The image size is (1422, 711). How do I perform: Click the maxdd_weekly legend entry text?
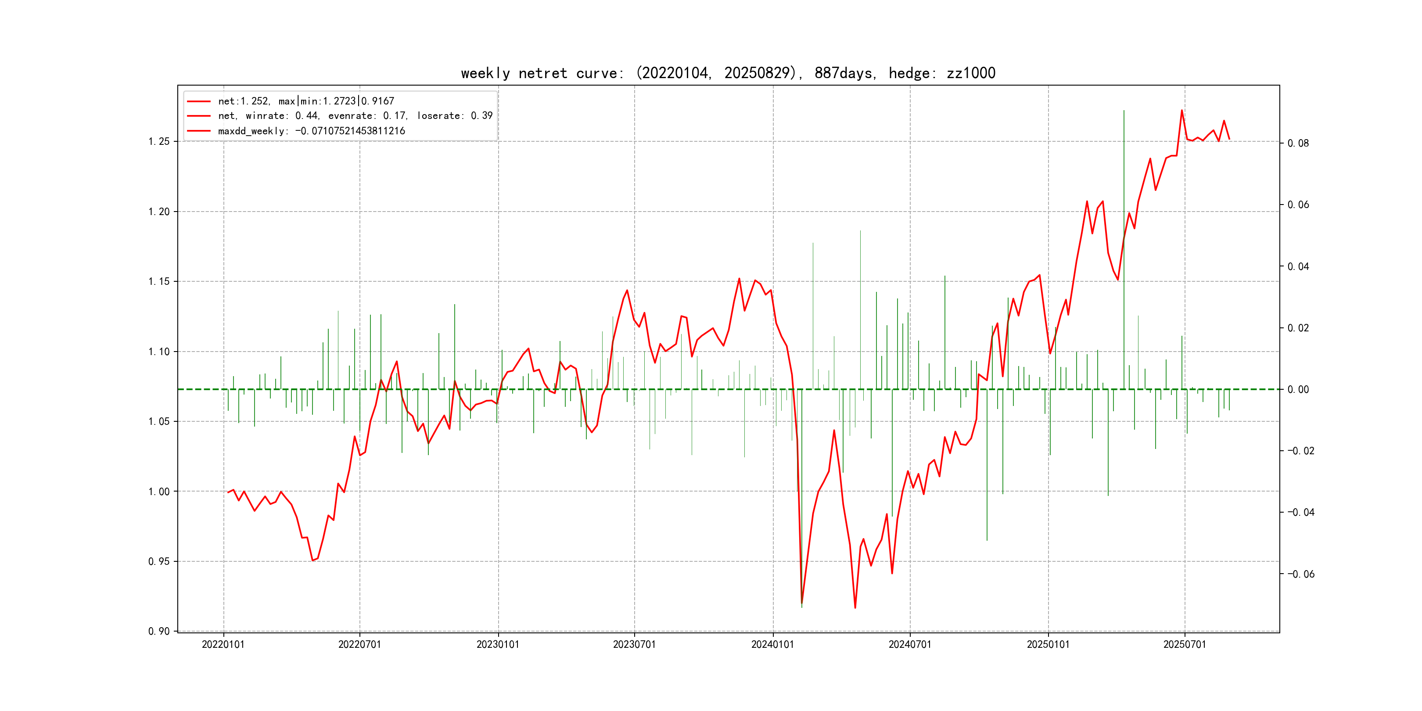[311, 131]
